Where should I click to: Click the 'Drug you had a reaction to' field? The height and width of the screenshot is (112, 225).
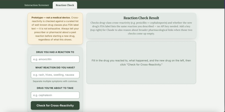point(55,59)
